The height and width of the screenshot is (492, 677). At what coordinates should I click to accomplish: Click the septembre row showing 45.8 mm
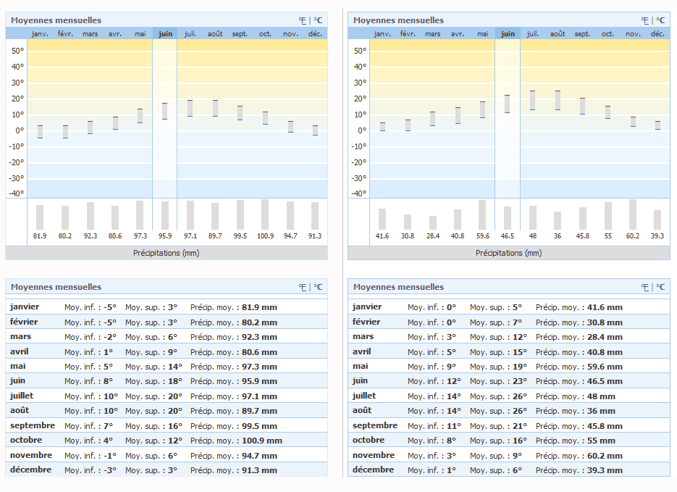(508, 425)
